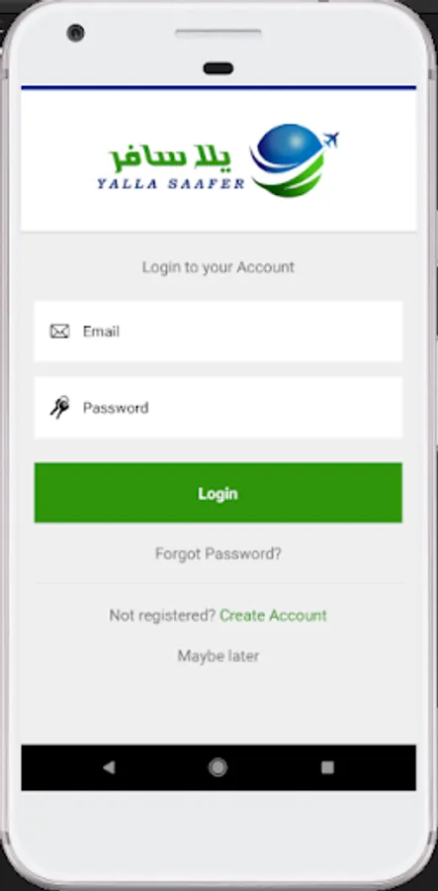Click the envelope icon beside Email
The width and height of the screenshot is (438, 891).
coord(59,332)
